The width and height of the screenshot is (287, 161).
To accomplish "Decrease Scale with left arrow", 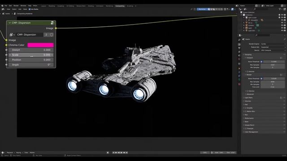I will (x=10, y=55).
